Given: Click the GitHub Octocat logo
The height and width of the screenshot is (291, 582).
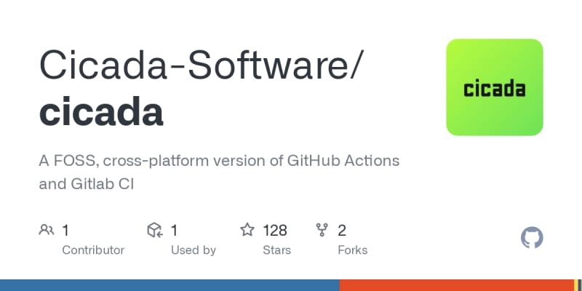Looking at the screenshot, I should click(x=533, y=238).
